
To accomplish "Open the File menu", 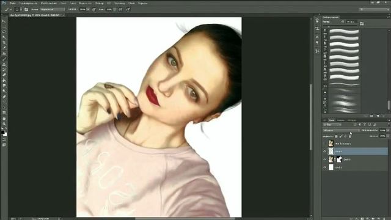I will [13, 3].
